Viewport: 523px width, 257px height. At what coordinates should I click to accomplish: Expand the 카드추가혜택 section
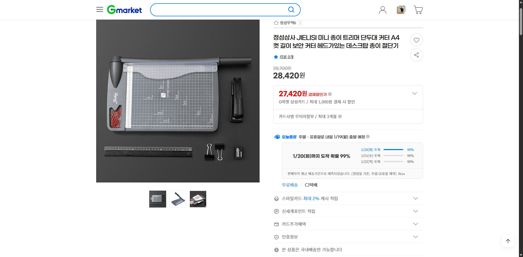[415, 224]
